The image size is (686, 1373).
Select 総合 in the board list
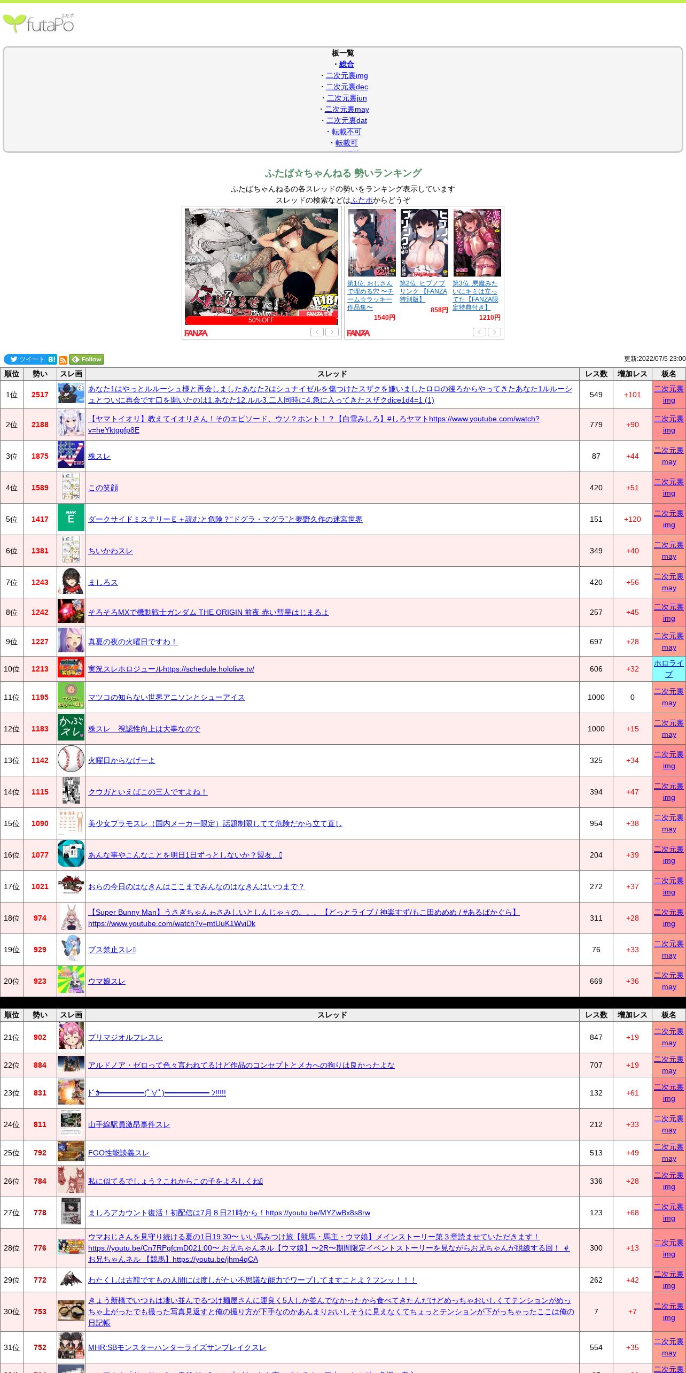point(346,64)
